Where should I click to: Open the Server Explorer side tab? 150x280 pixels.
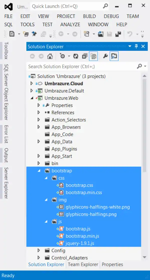6,183
